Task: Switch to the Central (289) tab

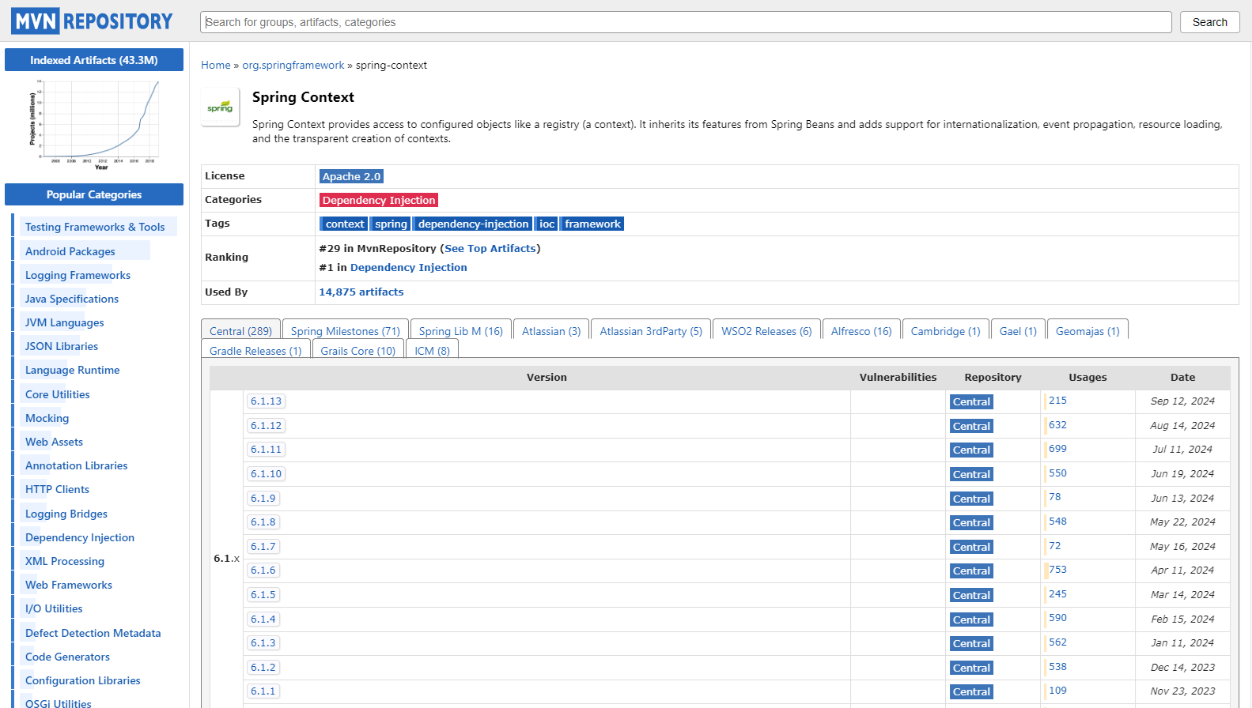Action: click(240, 330)
